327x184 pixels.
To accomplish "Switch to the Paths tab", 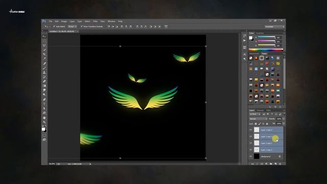I will click(x=269, y=110).
